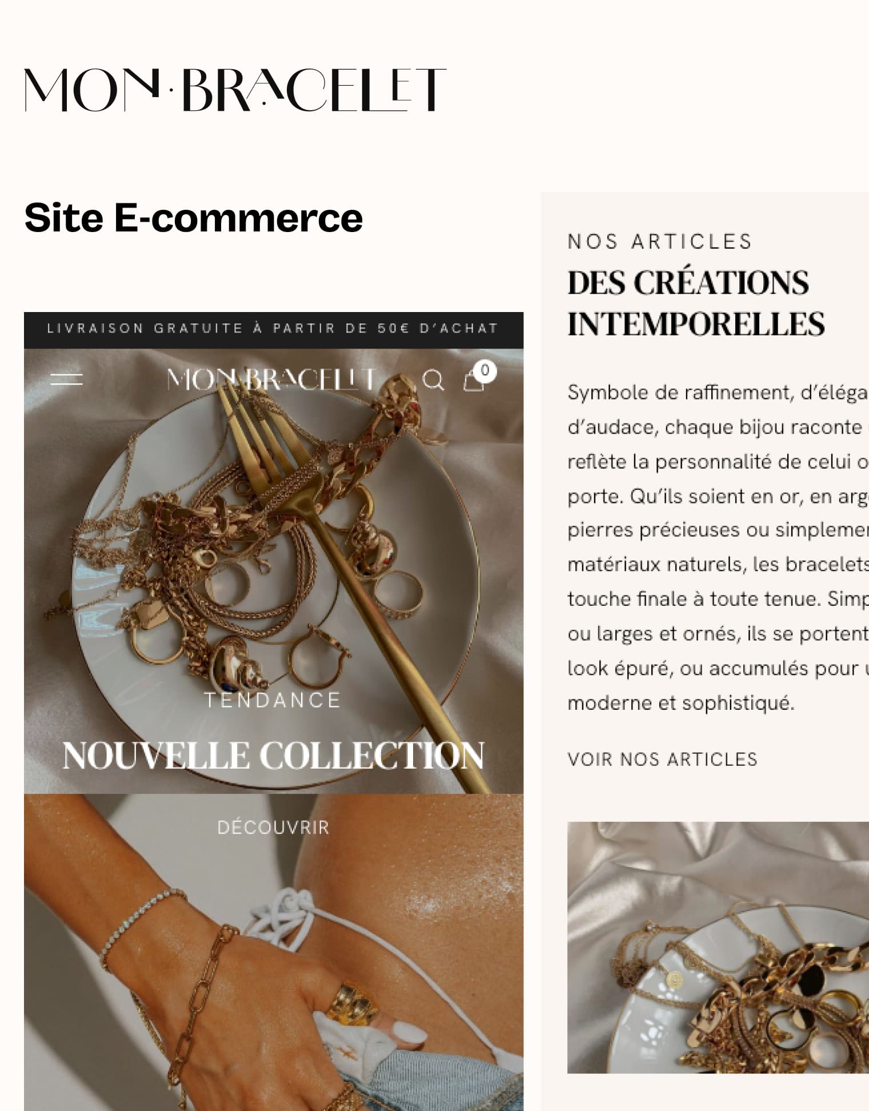
Task: Click the free delivery announcement banner
Action: point(274,330)
